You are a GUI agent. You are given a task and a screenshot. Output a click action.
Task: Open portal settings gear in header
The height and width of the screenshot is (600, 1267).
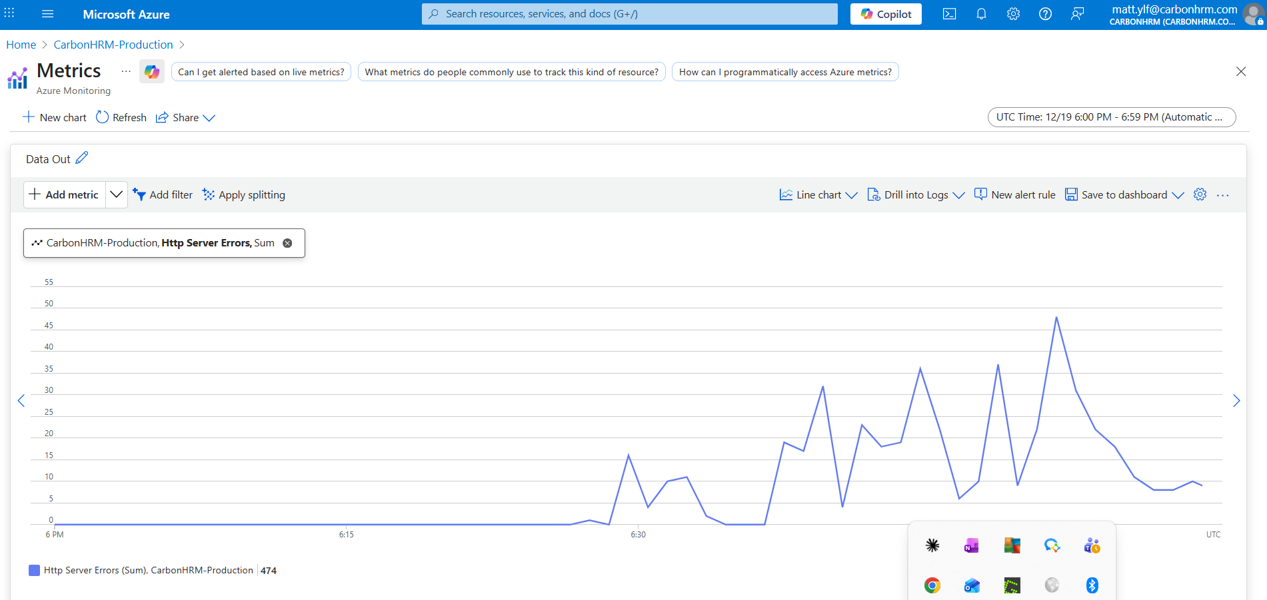(x=1013, y=14)
